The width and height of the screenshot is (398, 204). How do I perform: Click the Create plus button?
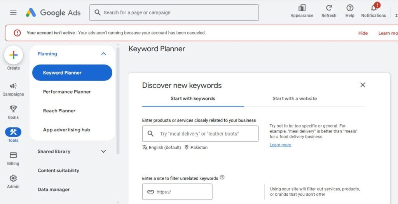tap(14, 55)
